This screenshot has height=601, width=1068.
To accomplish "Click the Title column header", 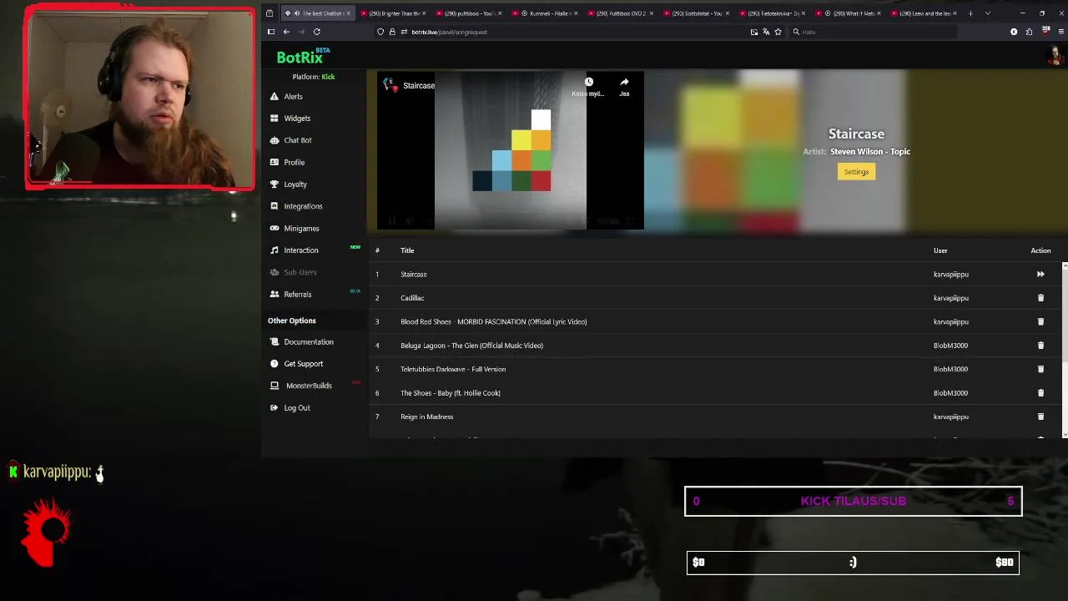I will tap(407, 250).
